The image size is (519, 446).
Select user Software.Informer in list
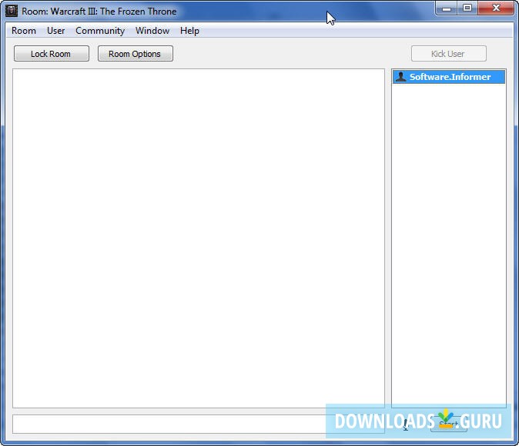point(448,77)
